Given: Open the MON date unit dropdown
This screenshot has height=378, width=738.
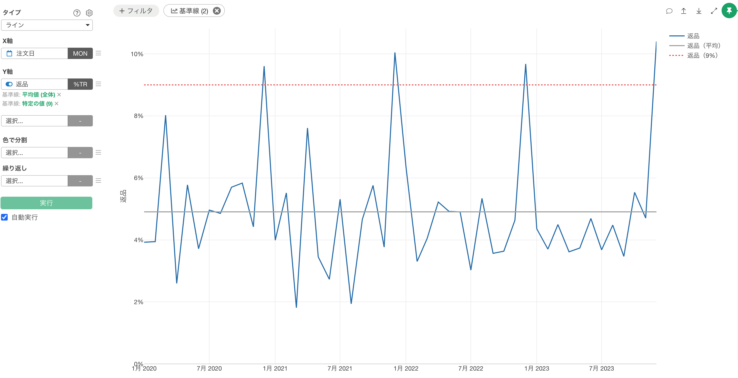Looking at the screenshot, I should pos(80,54).
